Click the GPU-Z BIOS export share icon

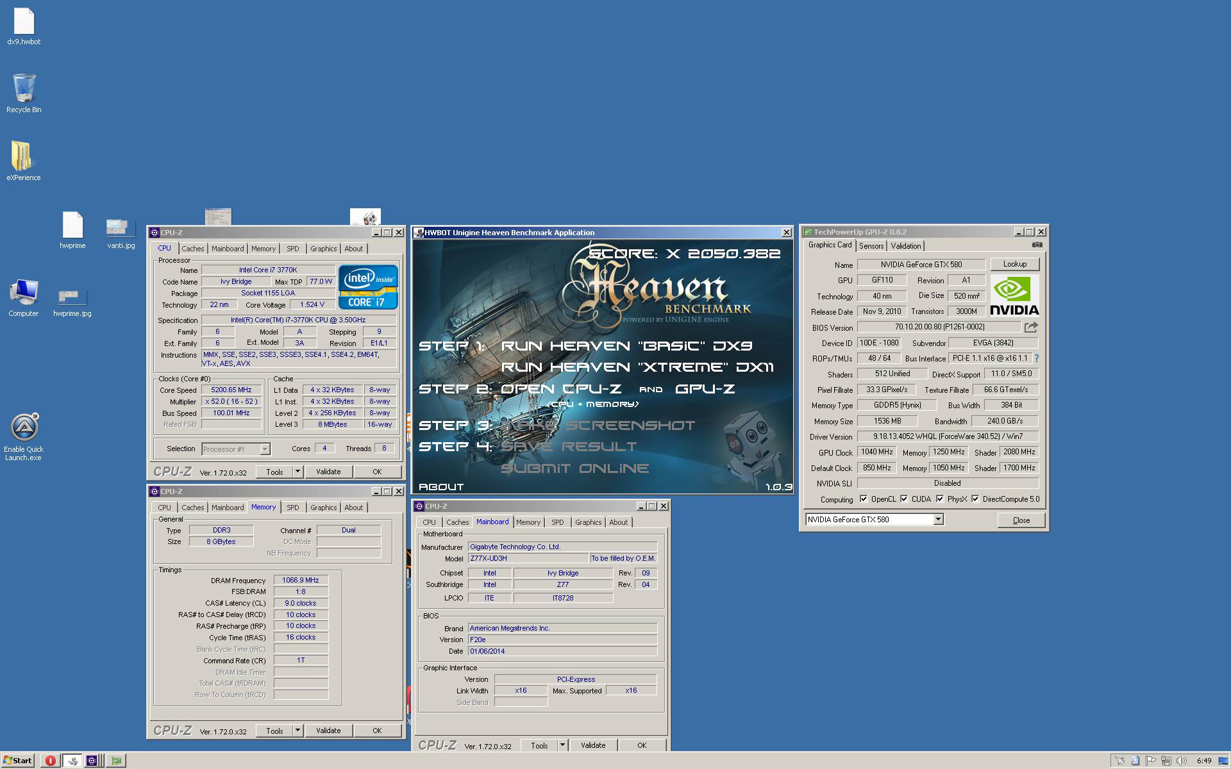pyautogui.click(x=1031, y=327)
